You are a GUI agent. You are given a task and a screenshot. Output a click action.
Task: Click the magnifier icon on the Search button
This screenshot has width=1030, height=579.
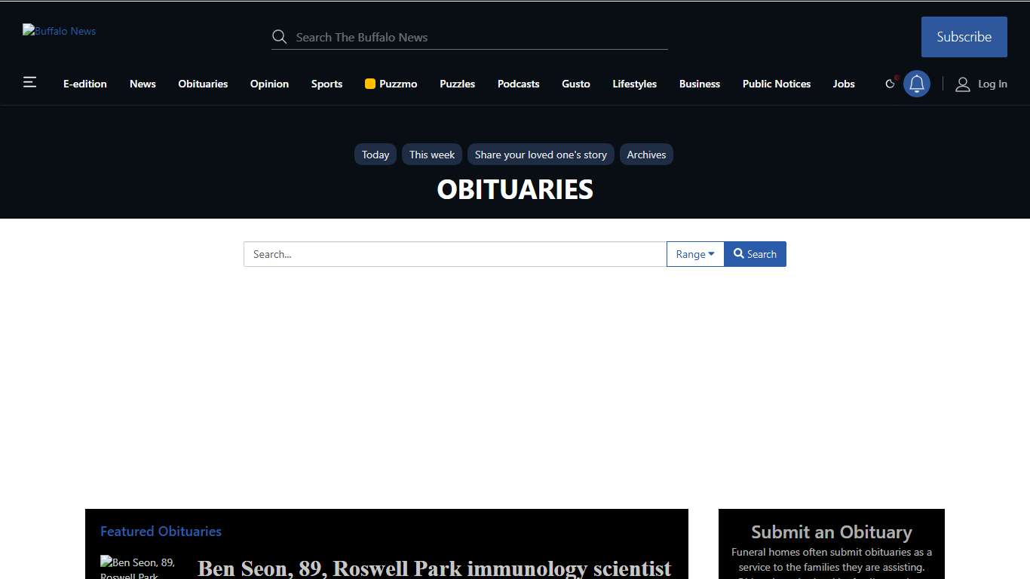tap(738, 254)
